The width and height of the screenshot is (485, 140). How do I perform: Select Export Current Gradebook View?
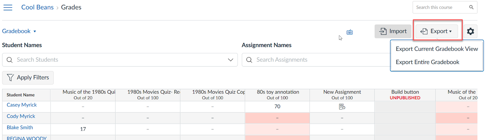[436, 49]
